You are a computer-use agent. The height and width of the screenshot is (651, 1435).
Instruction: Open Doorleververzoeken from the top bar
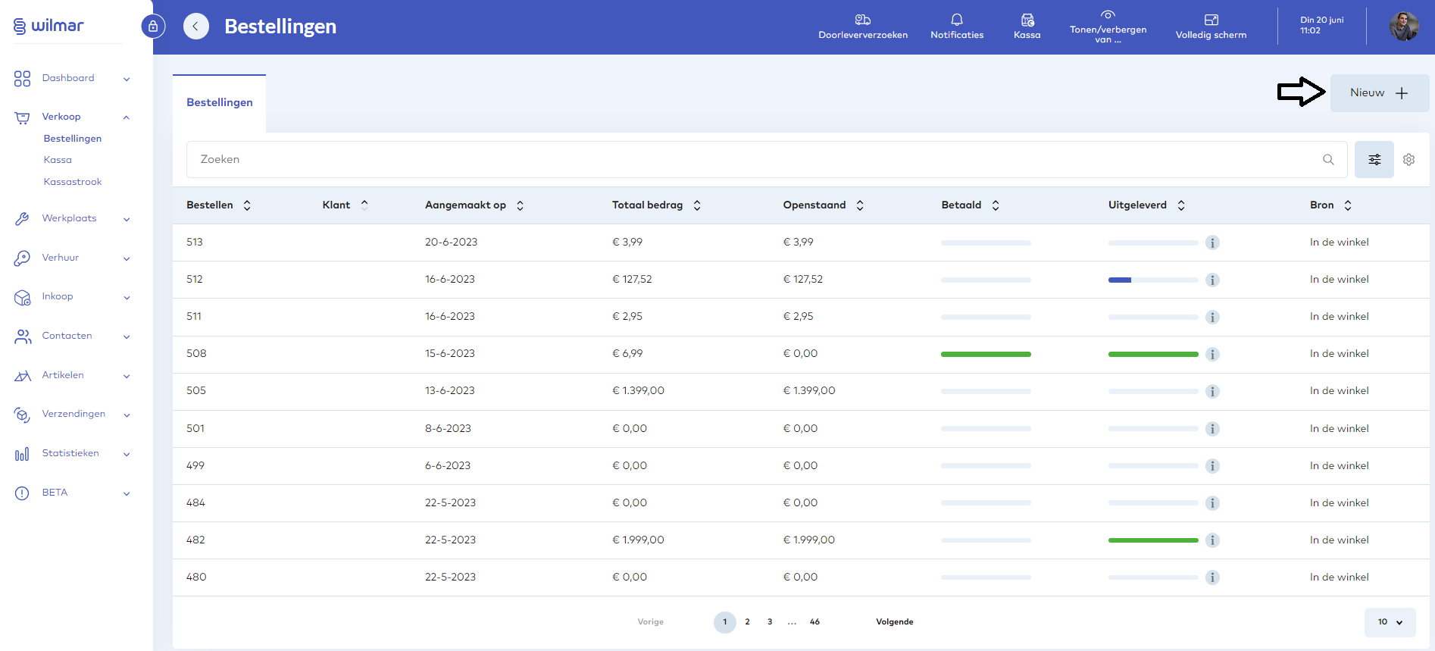click(862, 27)
